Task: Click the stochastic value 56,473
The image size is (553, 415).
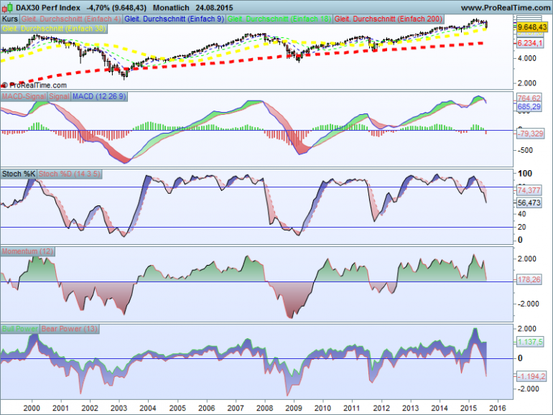Action: click(x=529, y=202)
